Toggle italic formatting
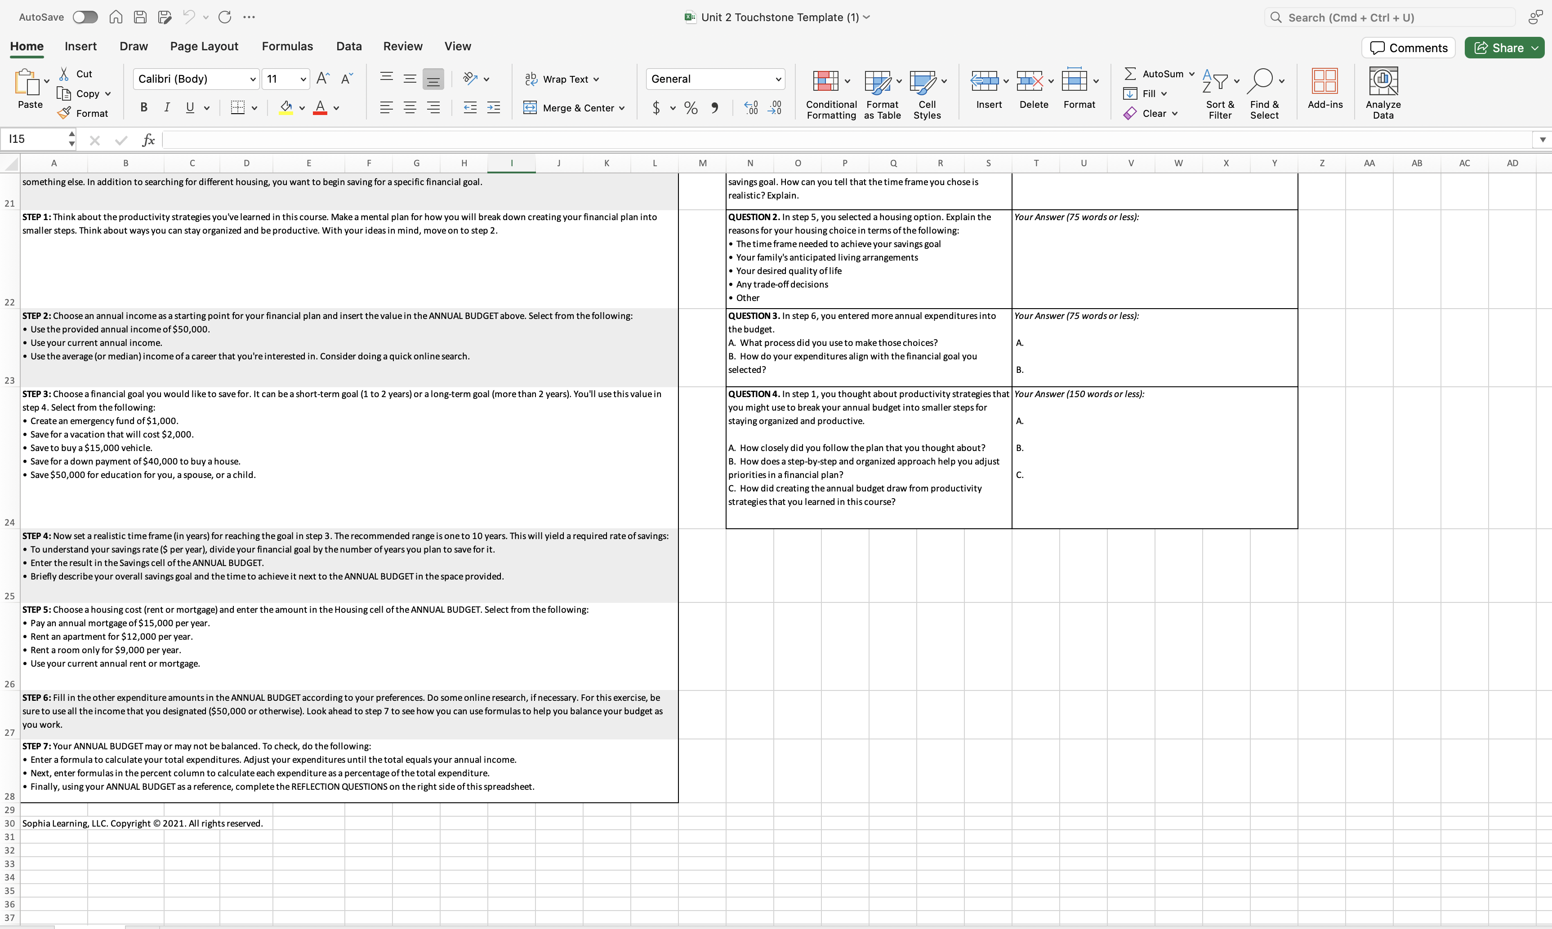Screen dimensions: 1552x929 (x=167, y=108)
